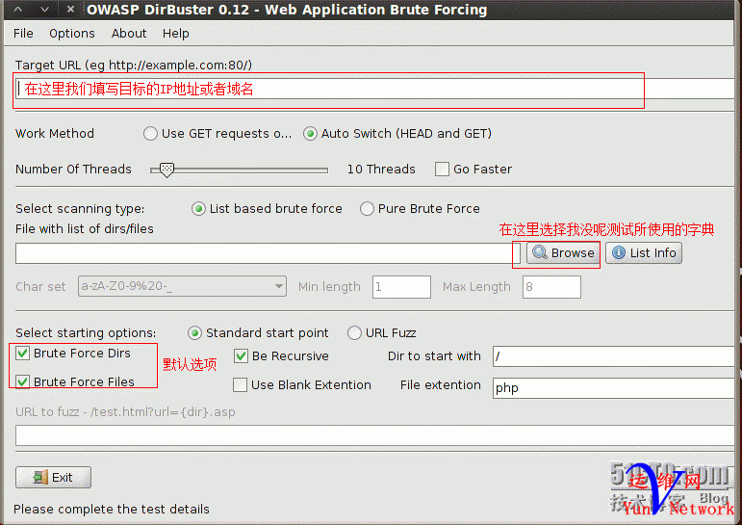The image size is (742, 525).
Task: Click the Exit button
Action: (x=53, y=477)
